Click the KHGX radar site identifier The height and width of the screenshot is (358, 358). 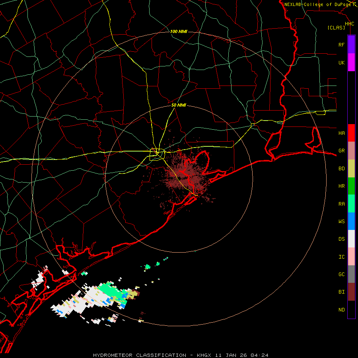pos(204,355)
